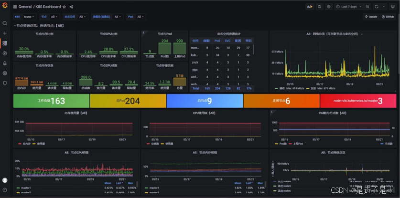400x198 pixels.
Task: Sort namespace table by Pod column
Action: (x=217, y=41)
